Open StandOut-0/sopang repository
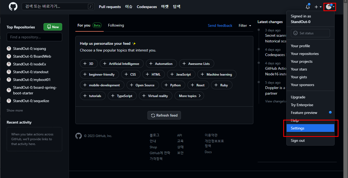Viewport: 348px width, 178px height. pyautogui.click(x=29, y=49)
